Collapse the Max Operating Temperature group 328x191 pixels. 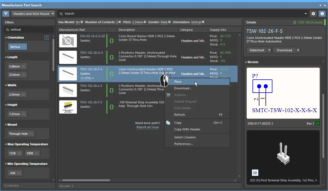(6, 144)
